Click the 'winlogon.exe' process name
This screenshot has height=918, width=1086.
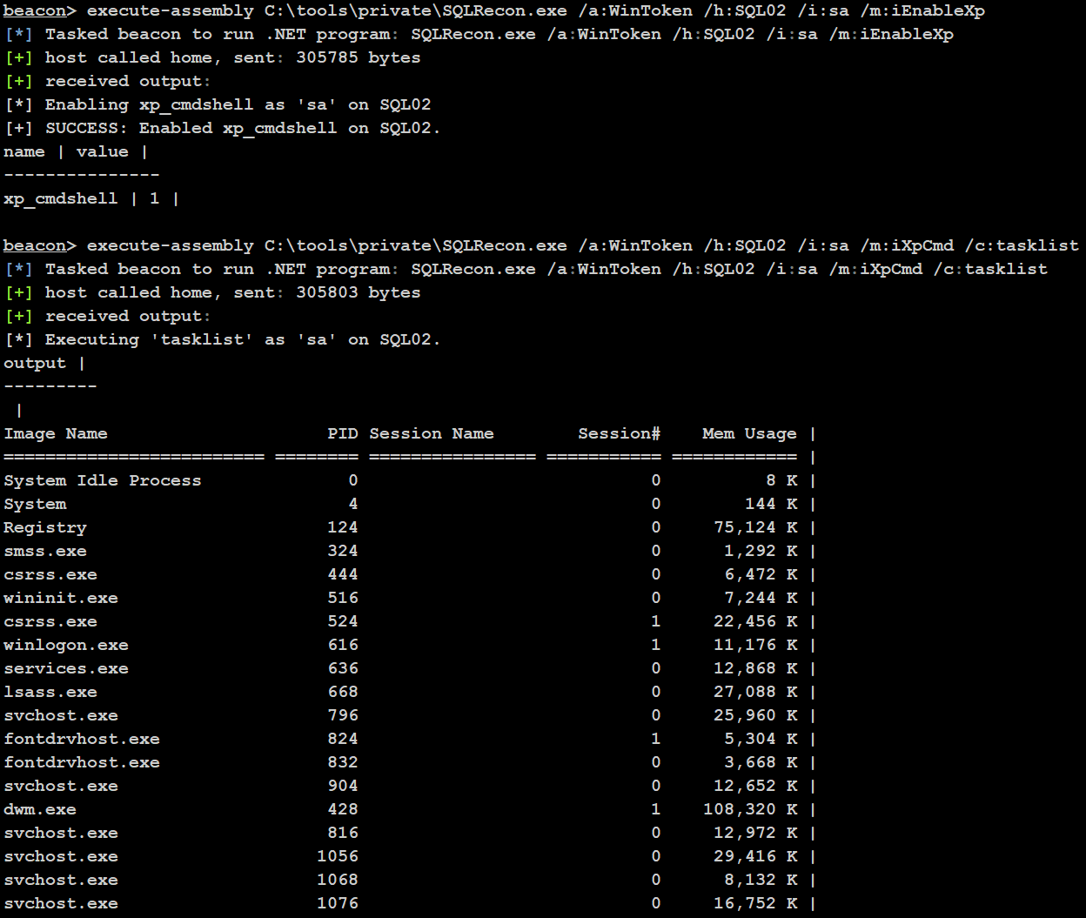[x=66, y=645]
